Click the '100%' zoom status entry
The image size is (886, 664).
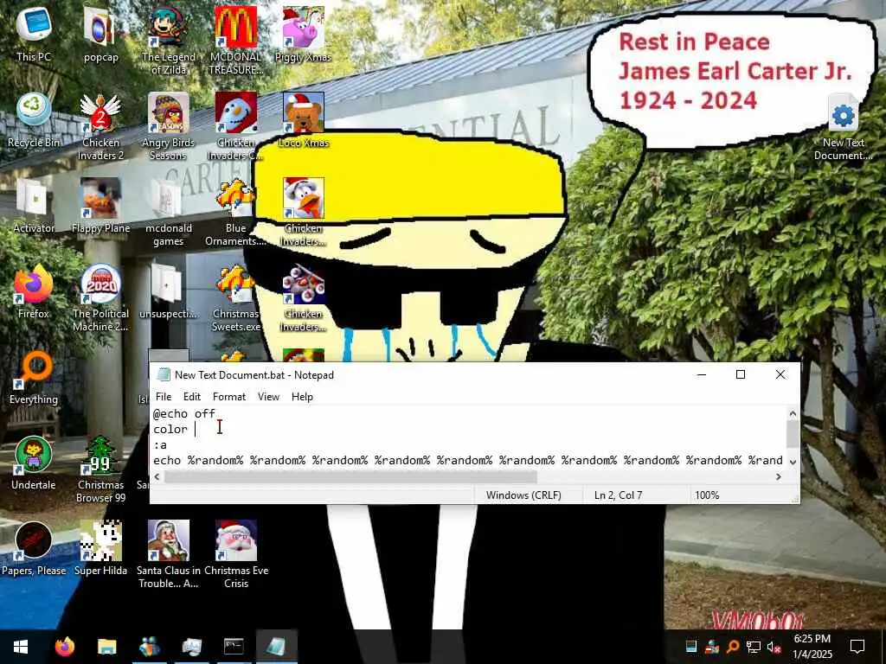pos(707,495)
